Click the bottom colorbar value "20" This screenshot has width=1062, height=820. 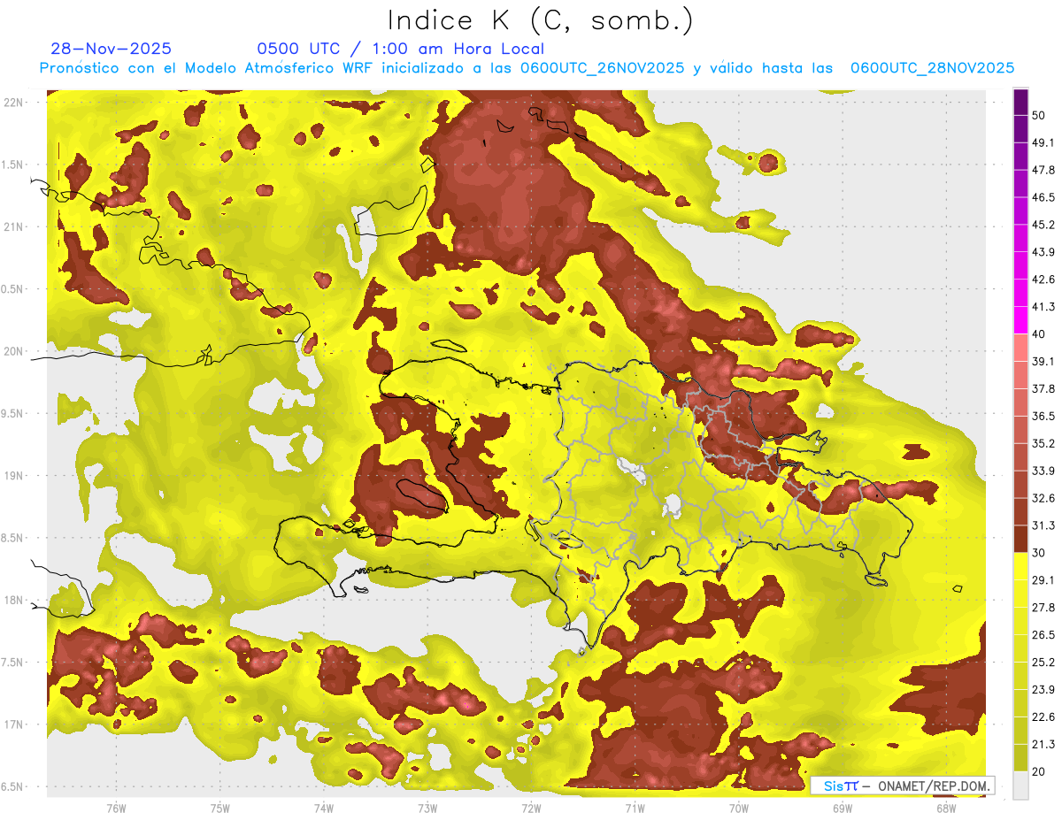pos(1039,771)
